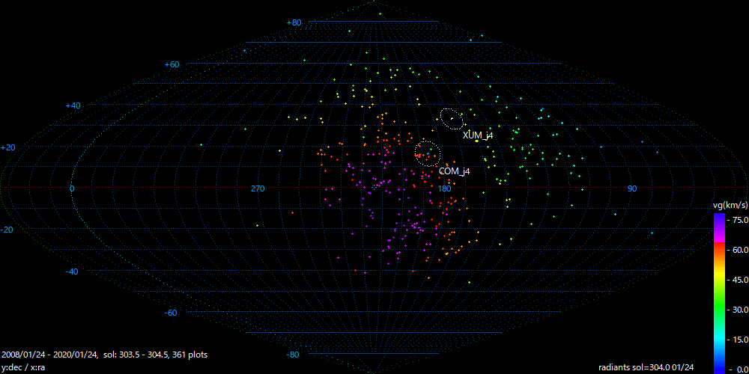Select the dotted circle marking the XUM_j4 radiant

pyautogui.click(x=452, y=117)
